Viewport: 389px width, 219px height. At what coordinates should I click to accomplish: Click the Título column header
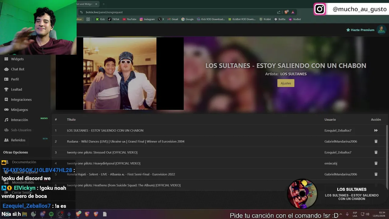(71, 120)
